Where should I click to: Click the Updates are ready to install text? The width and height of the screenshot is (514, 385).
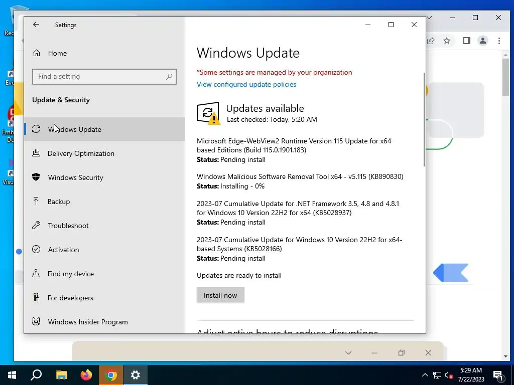[x=239, y=275]
